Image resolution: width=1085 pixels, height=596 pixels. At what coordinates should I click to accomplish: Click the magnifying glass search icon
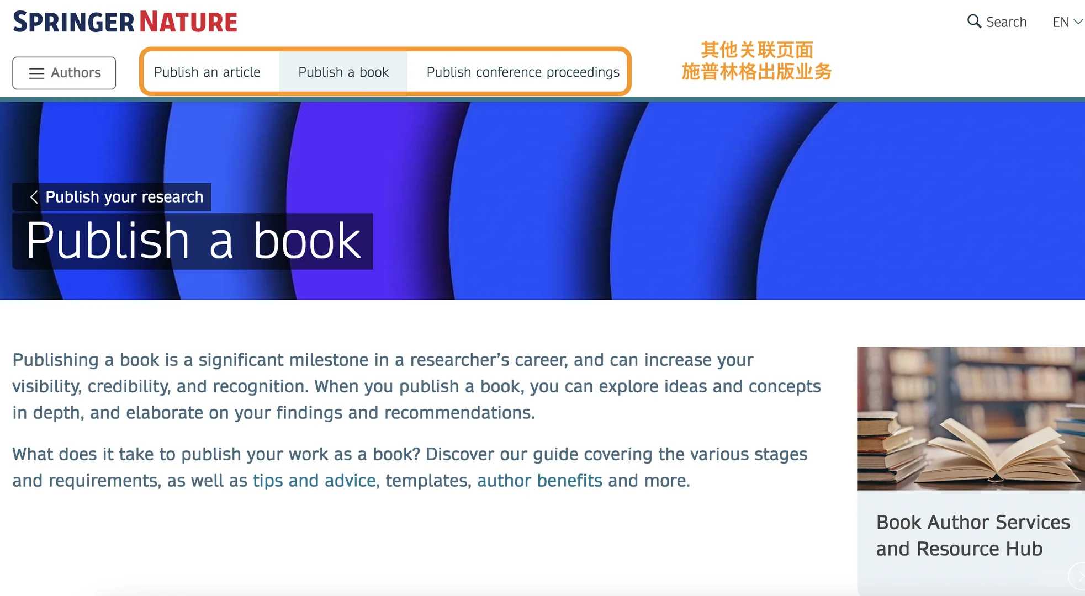(x=974, y=22)
